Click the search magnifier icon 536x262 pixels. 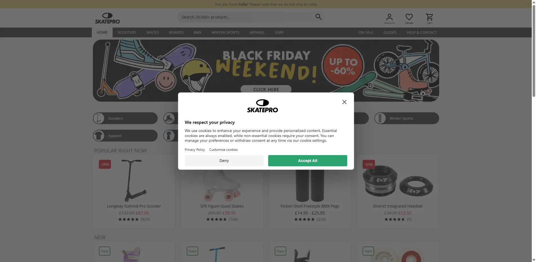[x=318, y=17]
